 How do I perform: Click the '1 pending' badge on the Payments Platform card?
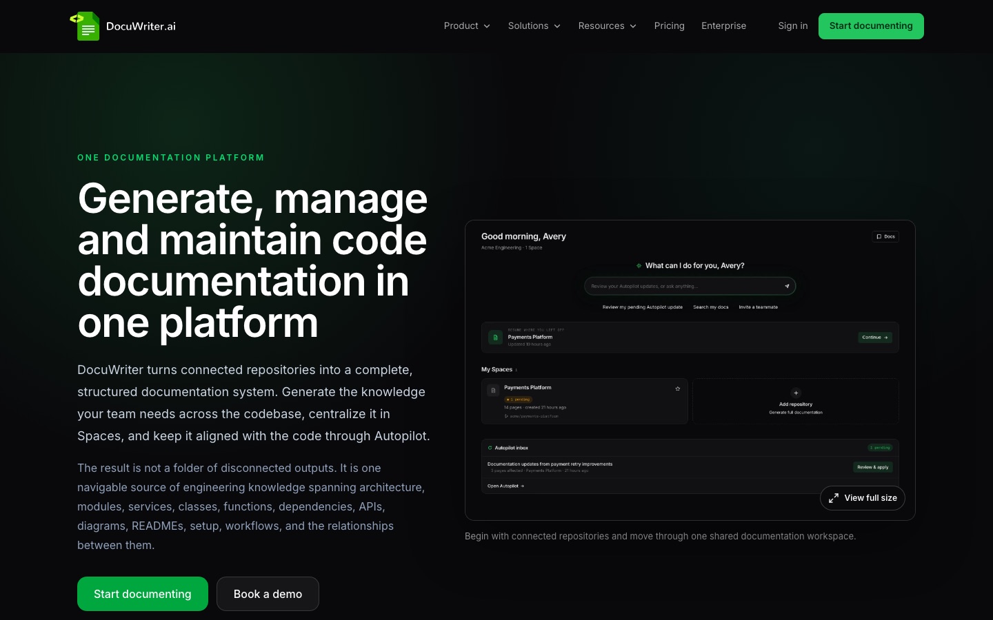[x=518, y=400]
